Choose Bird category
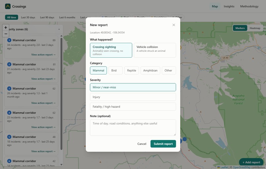 tap(116, 70)
